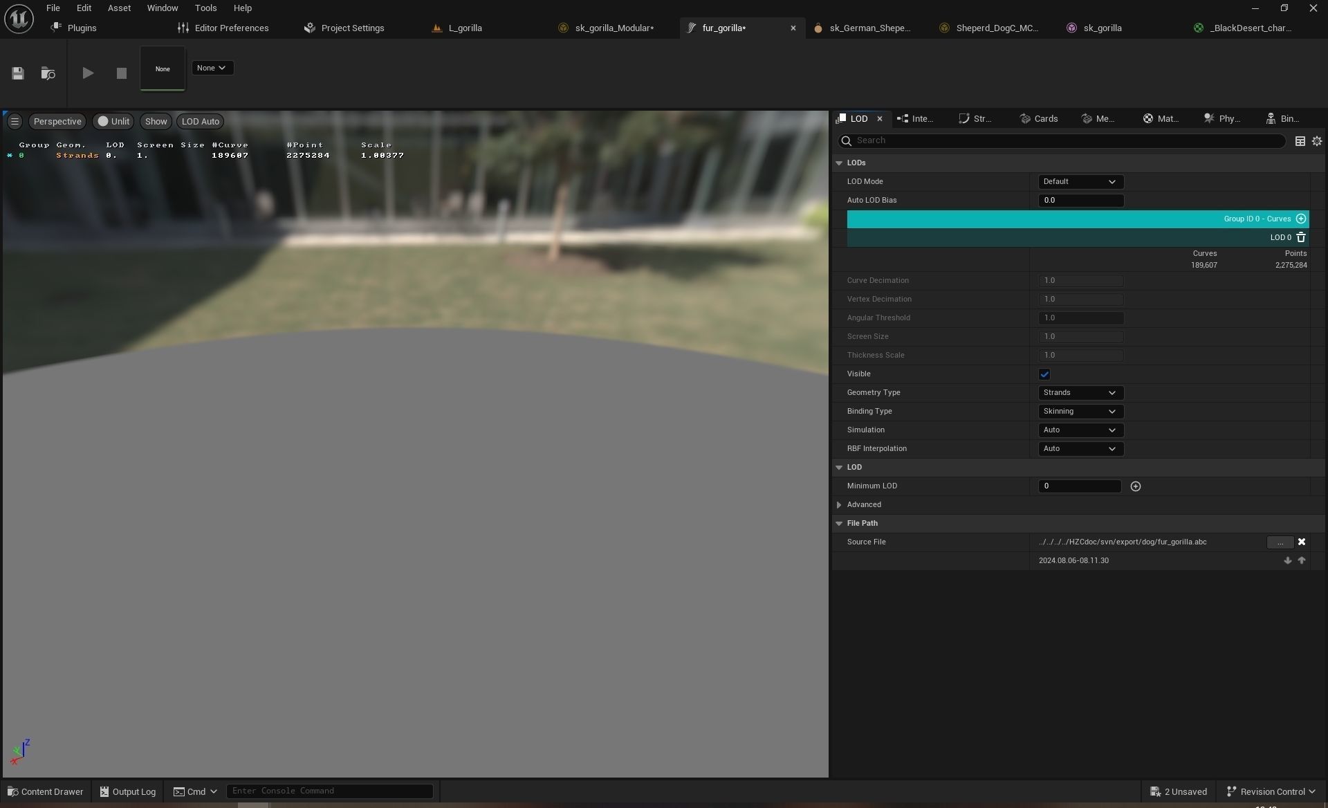Clear the Source File path
The image size is (1328, 808).
point(1302,542)
